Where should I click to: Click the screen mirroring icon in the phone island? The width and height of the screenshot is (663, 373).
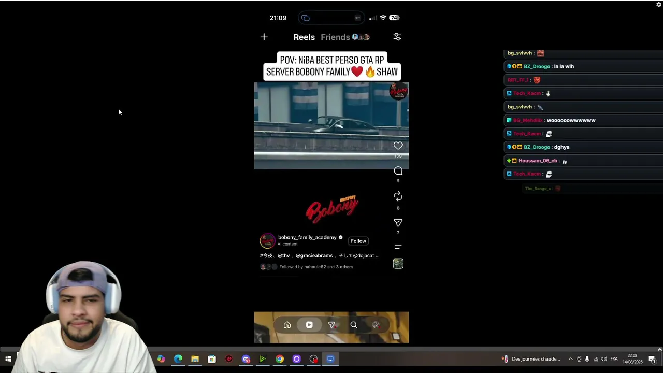click(306, 18)
